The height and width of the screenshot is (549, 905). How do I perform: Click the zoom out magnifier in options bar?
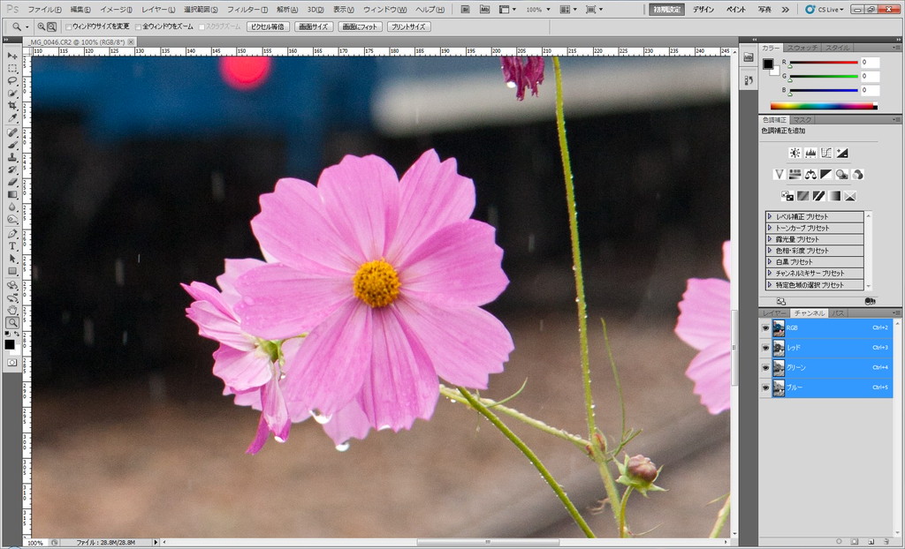pyautogui.click(x=51, y=26)
